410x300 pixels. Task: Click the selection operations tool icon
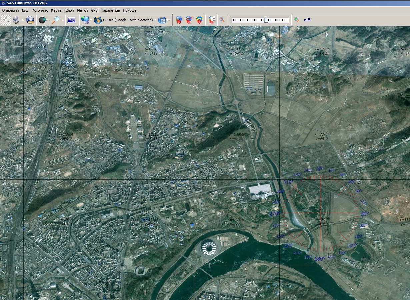(x=16, y=20)
